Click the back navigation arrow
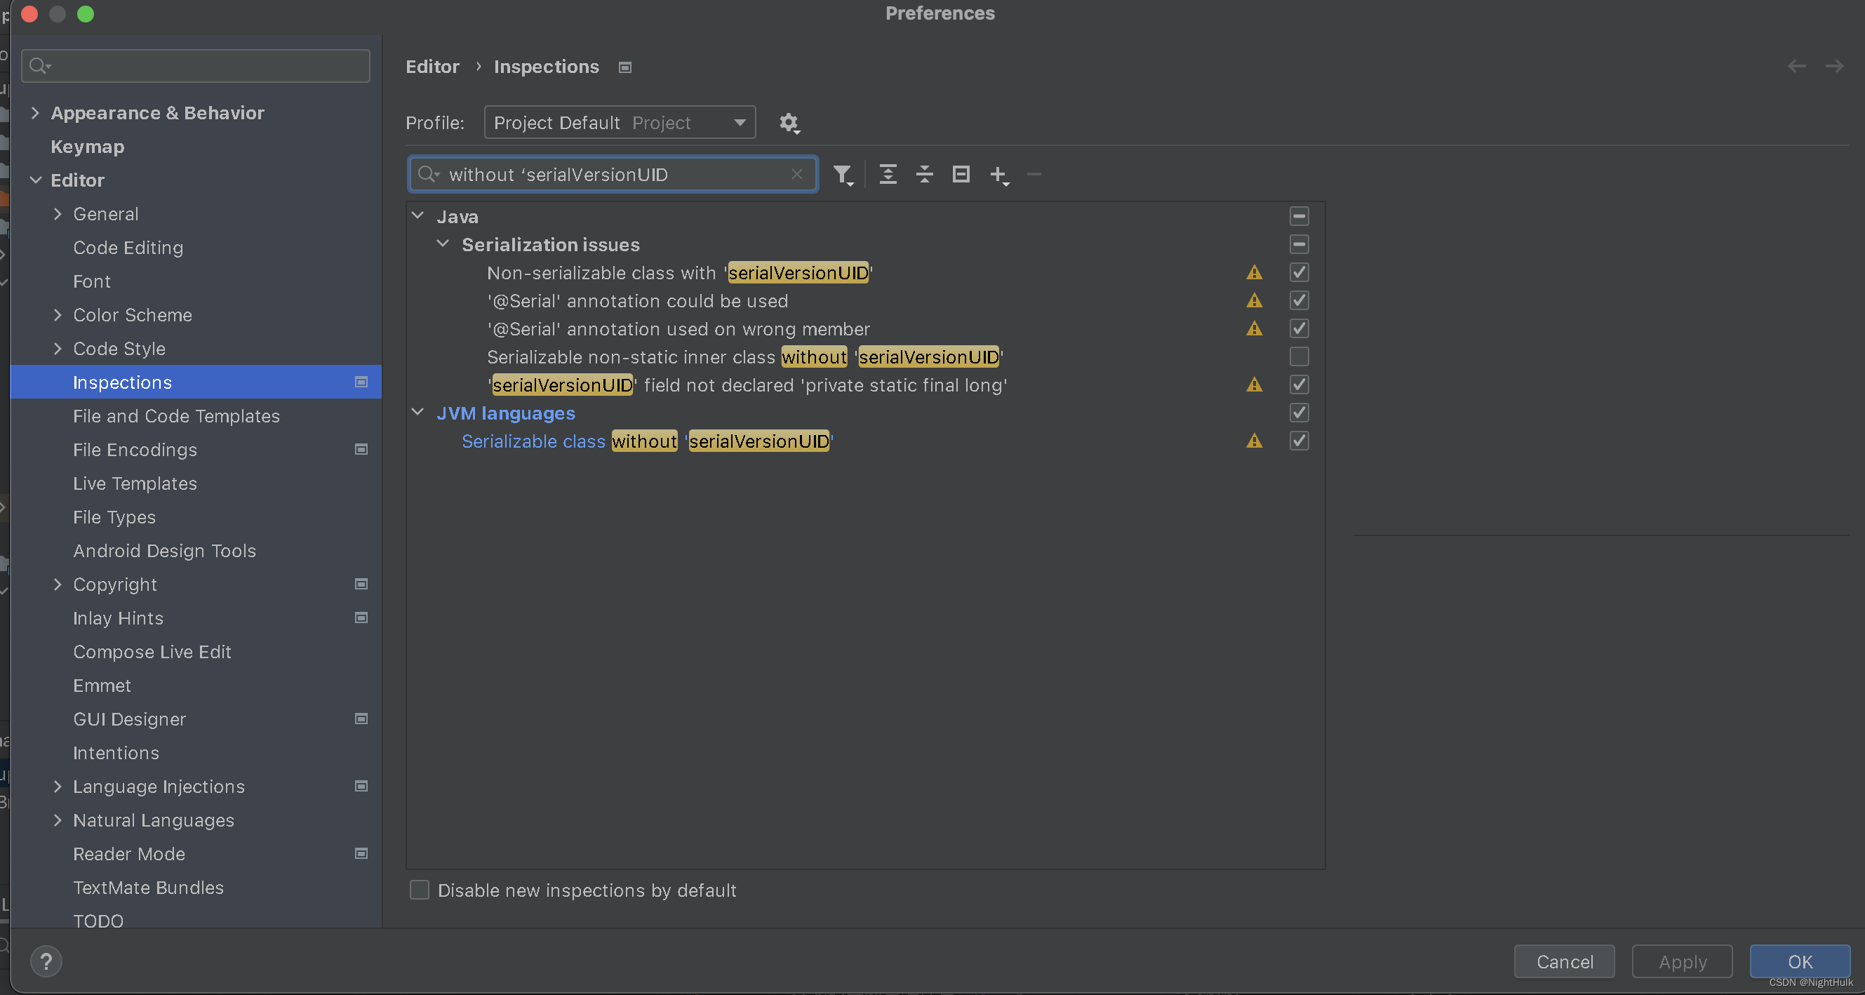 [1796, 67]
